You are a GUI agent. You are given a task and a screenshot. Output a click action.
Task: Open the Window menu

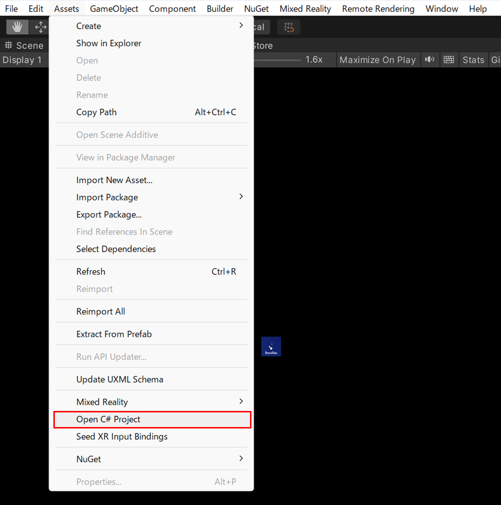click(442, 9)
